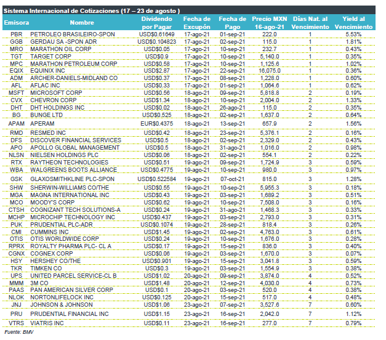Select dividend EUR$0.4375 for APERAM
The image size is (386, 340).
point(157,124)
